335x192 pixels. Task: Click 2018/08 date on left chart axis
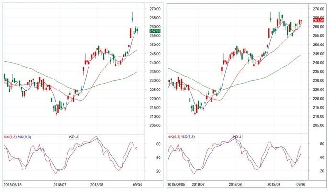pyautogui.click(x=97, y=185)
